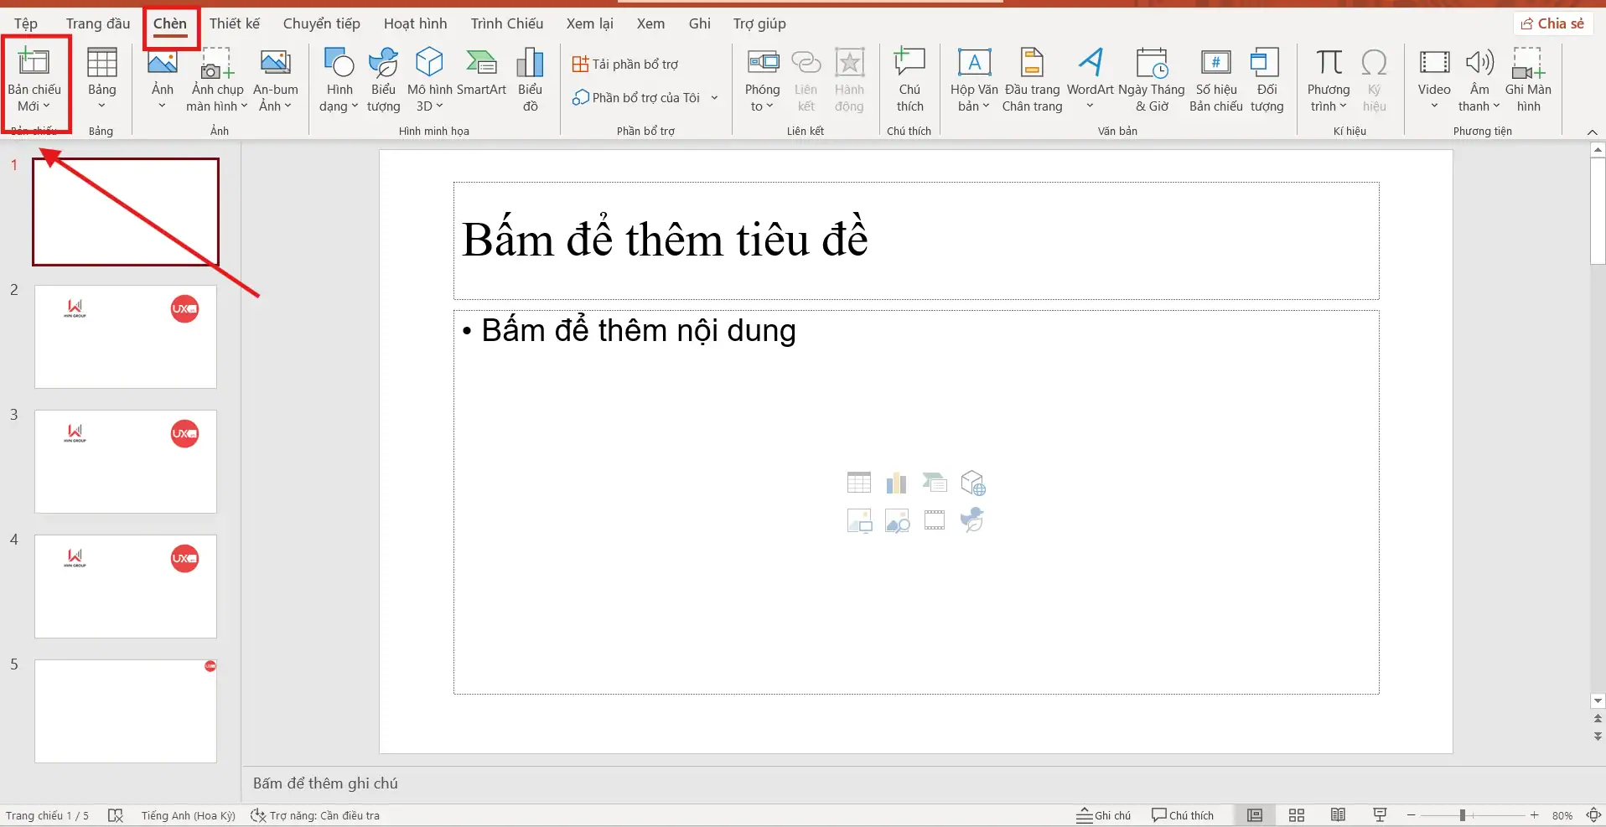The height and width of the screenshot is (827, 1606).
Task: Click the Chia sẻ button
Action: (x=1552, y=23)
